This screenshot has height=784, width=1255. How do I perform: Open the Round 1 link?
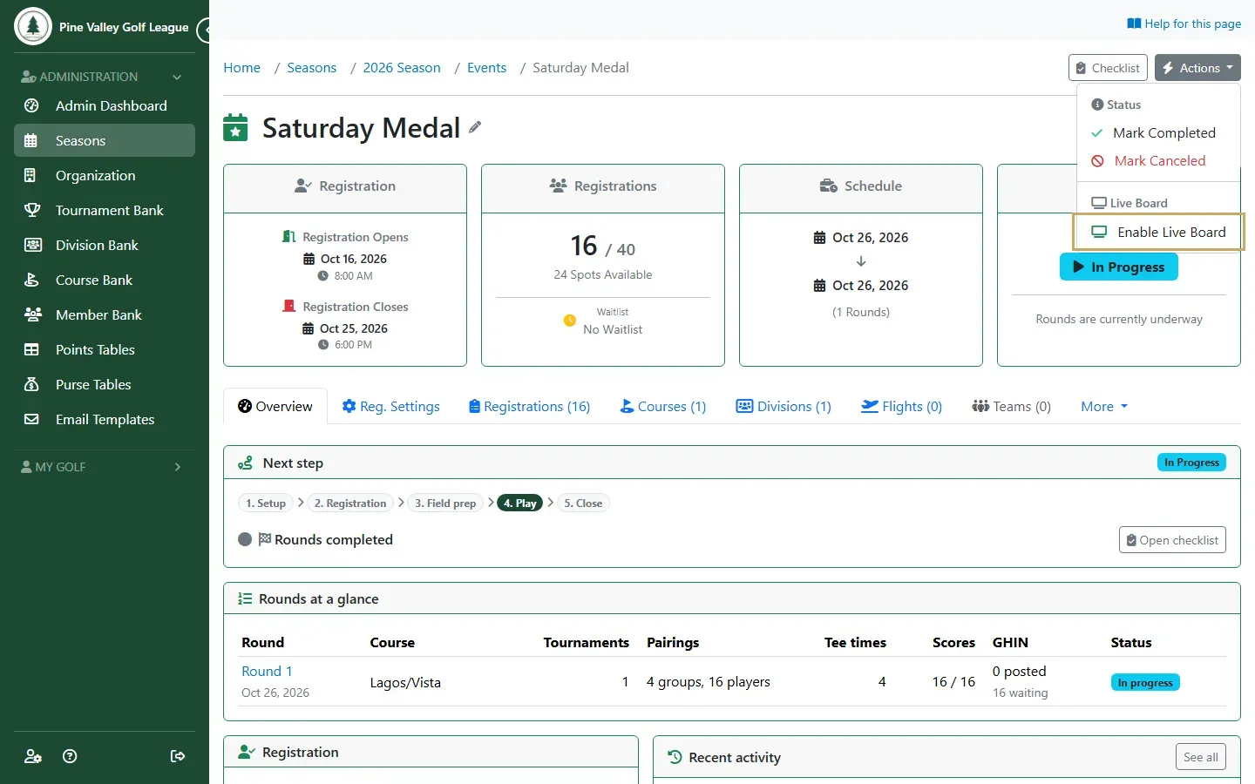(267, 671)
